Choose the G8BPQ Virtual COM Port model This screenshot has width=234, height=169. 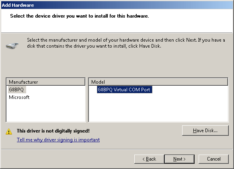125,89
